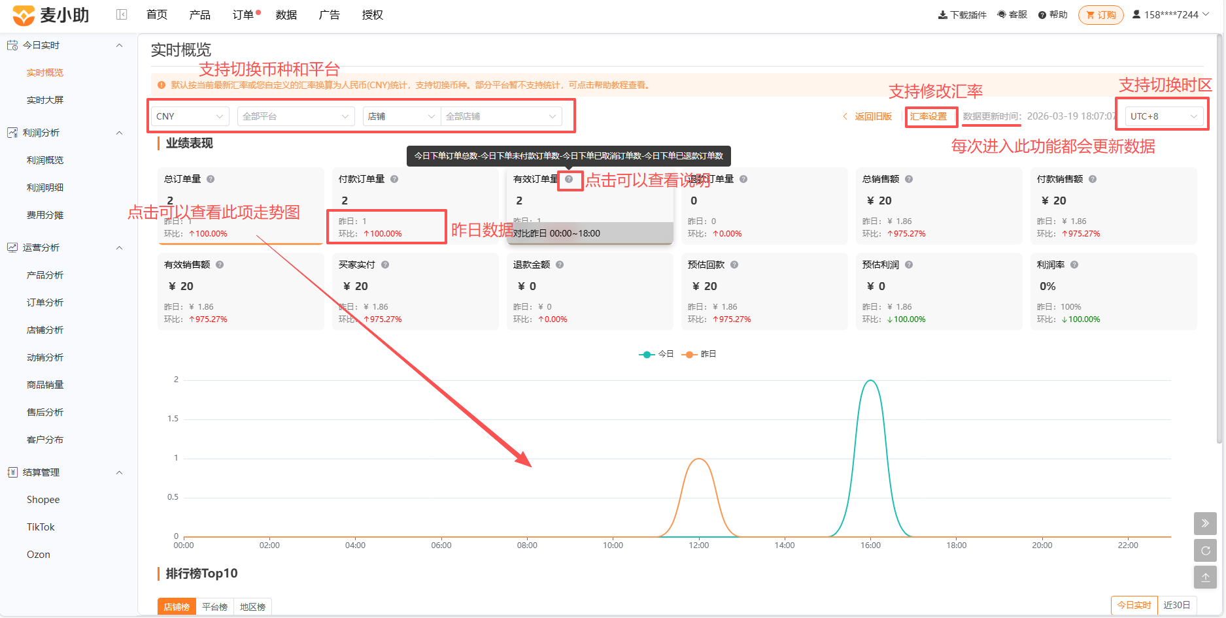Switch to the 近30日 range option
1226x618 pixels.
coord(1177,606)
